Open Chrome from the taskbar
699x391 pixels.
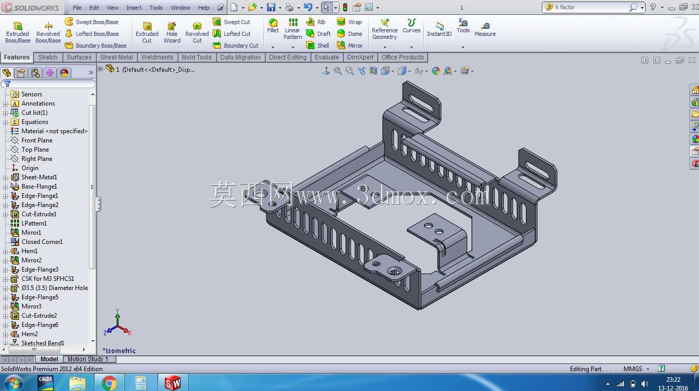109,383
